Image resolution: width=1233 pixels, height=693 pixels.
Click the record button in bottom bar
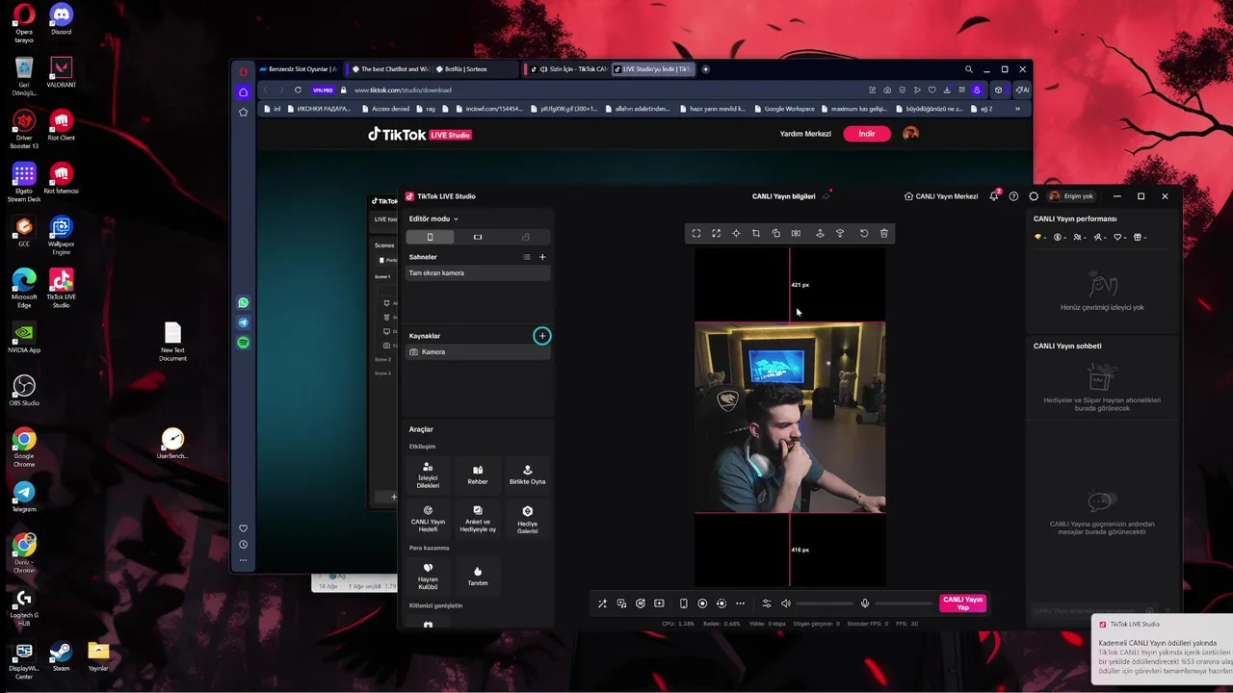(x=702, y=603)
